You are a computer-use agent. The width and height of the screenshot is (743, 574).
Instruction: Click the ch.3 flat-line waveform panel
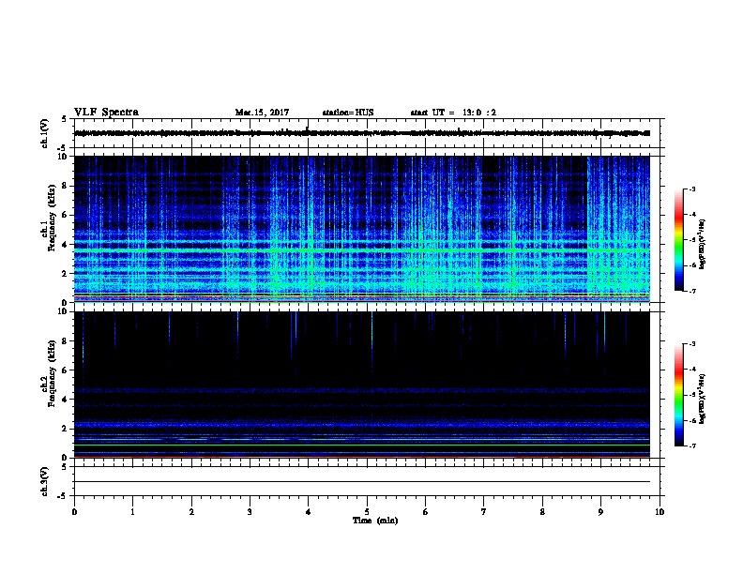click(x=367, y=481)
